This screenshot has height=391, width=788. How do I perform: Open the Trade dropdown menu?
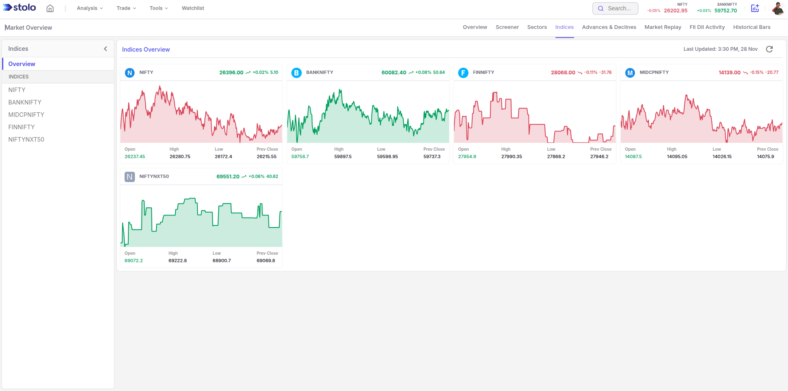pos(126,8)
